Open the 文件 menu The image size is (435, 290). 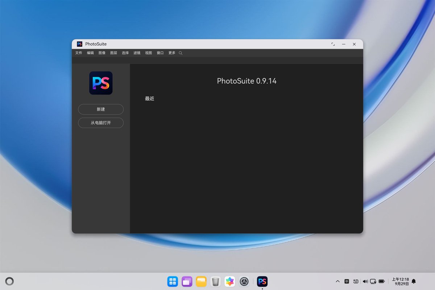79,53
